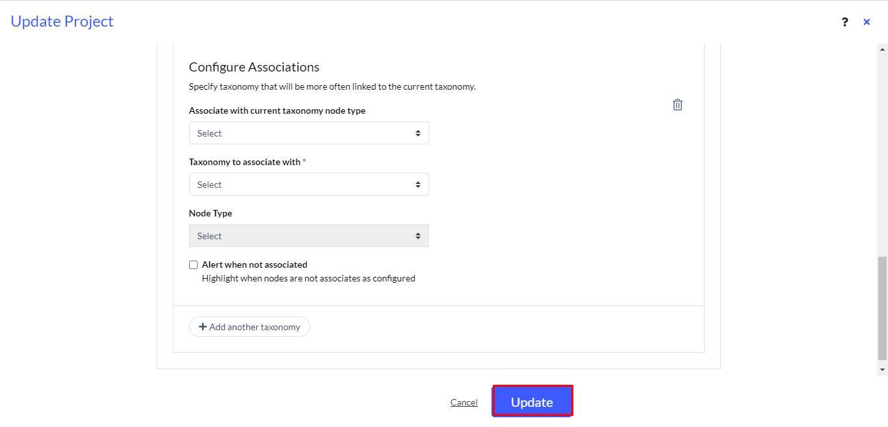Click the scrollbar down arrow
The height and width of the screenshot is (427, 888).
883,370
